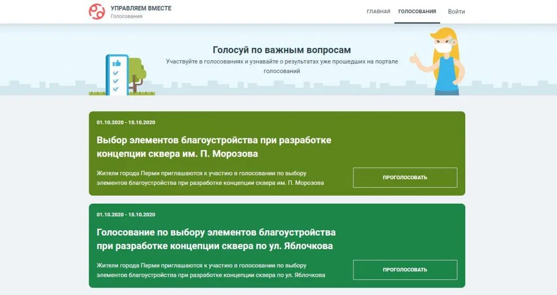Click the Голосуй по важным вопросам heading
The height and width of the screenshot is (295, 557).
pyautogui.click(x=281, y=49)
